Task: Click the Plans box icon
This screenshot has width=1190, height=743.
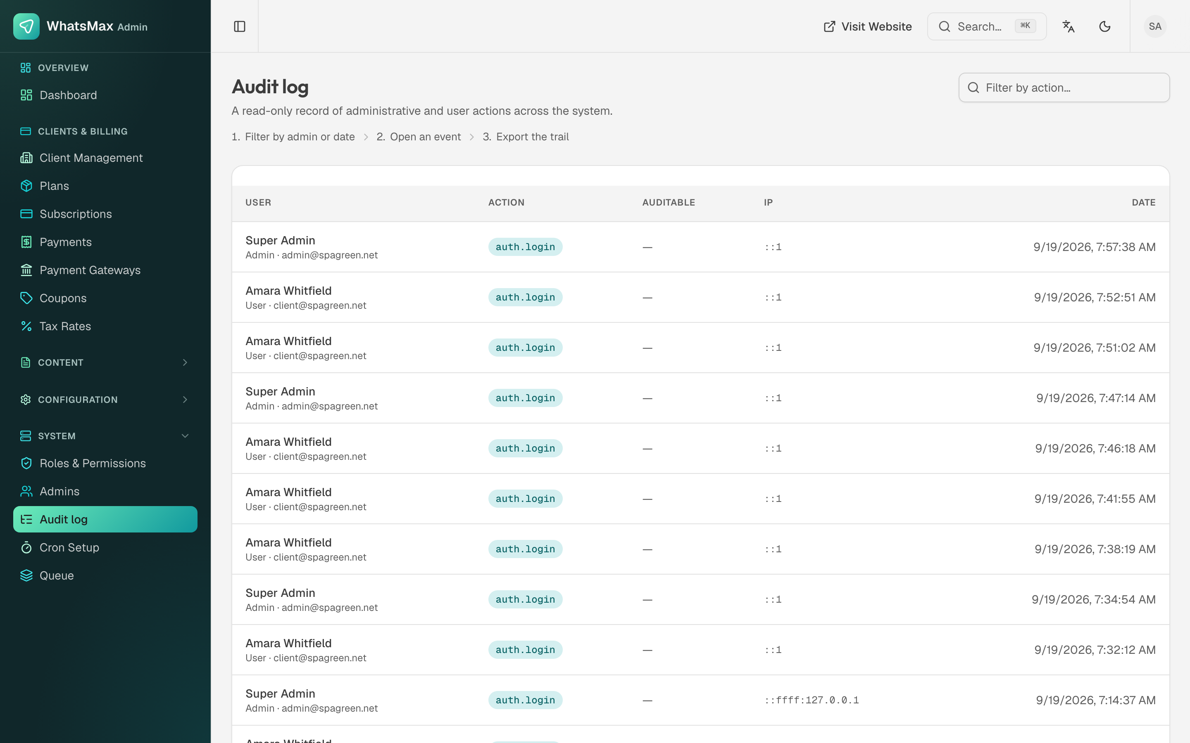Action: tap(26, 186)
